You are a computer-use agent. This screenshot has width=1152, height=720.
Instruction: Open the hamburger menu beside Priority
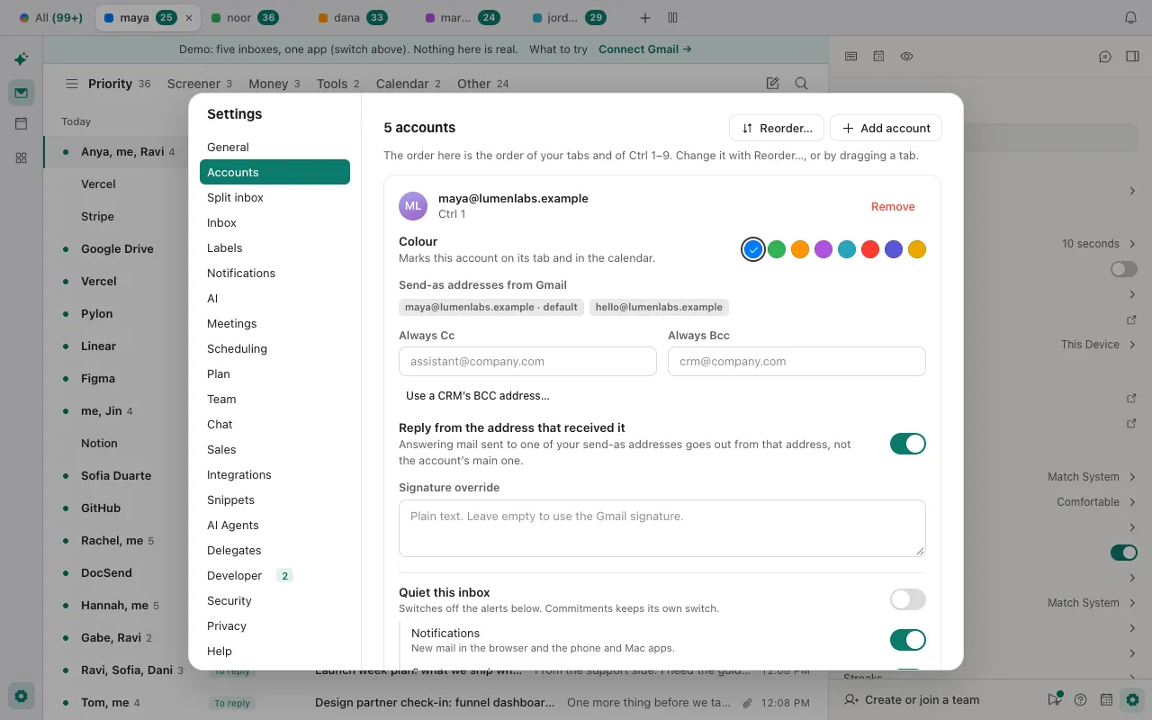72,84
